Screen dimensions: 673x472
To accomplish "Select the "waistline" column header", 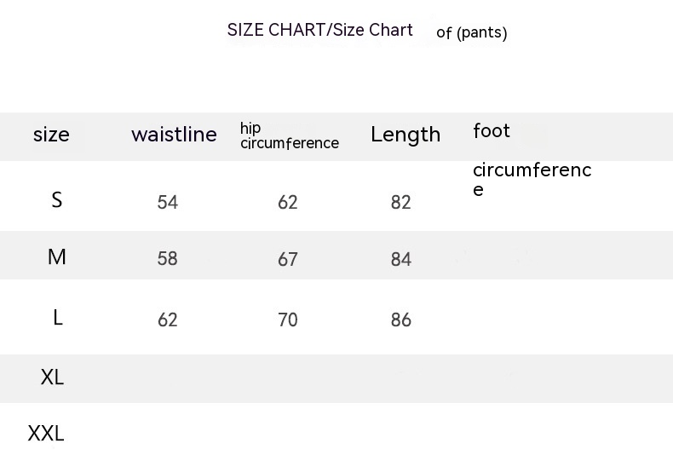I will pyautogui.click(x=174, y=135).
